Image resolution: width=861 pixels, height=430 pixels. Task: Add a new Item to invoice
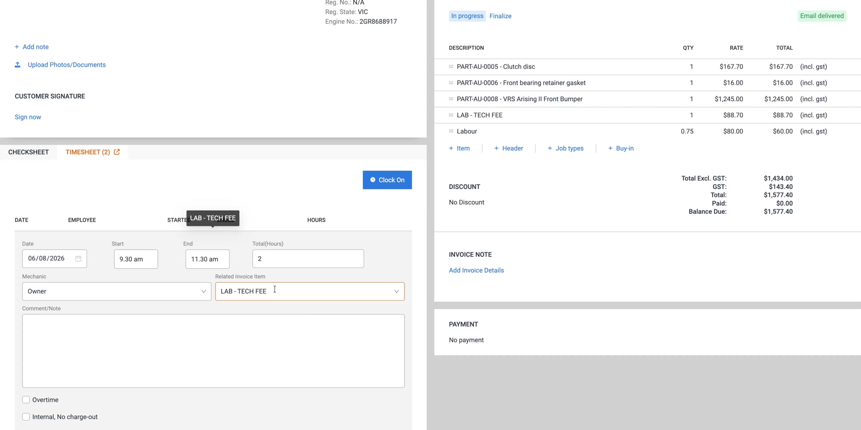coord(460,149)
